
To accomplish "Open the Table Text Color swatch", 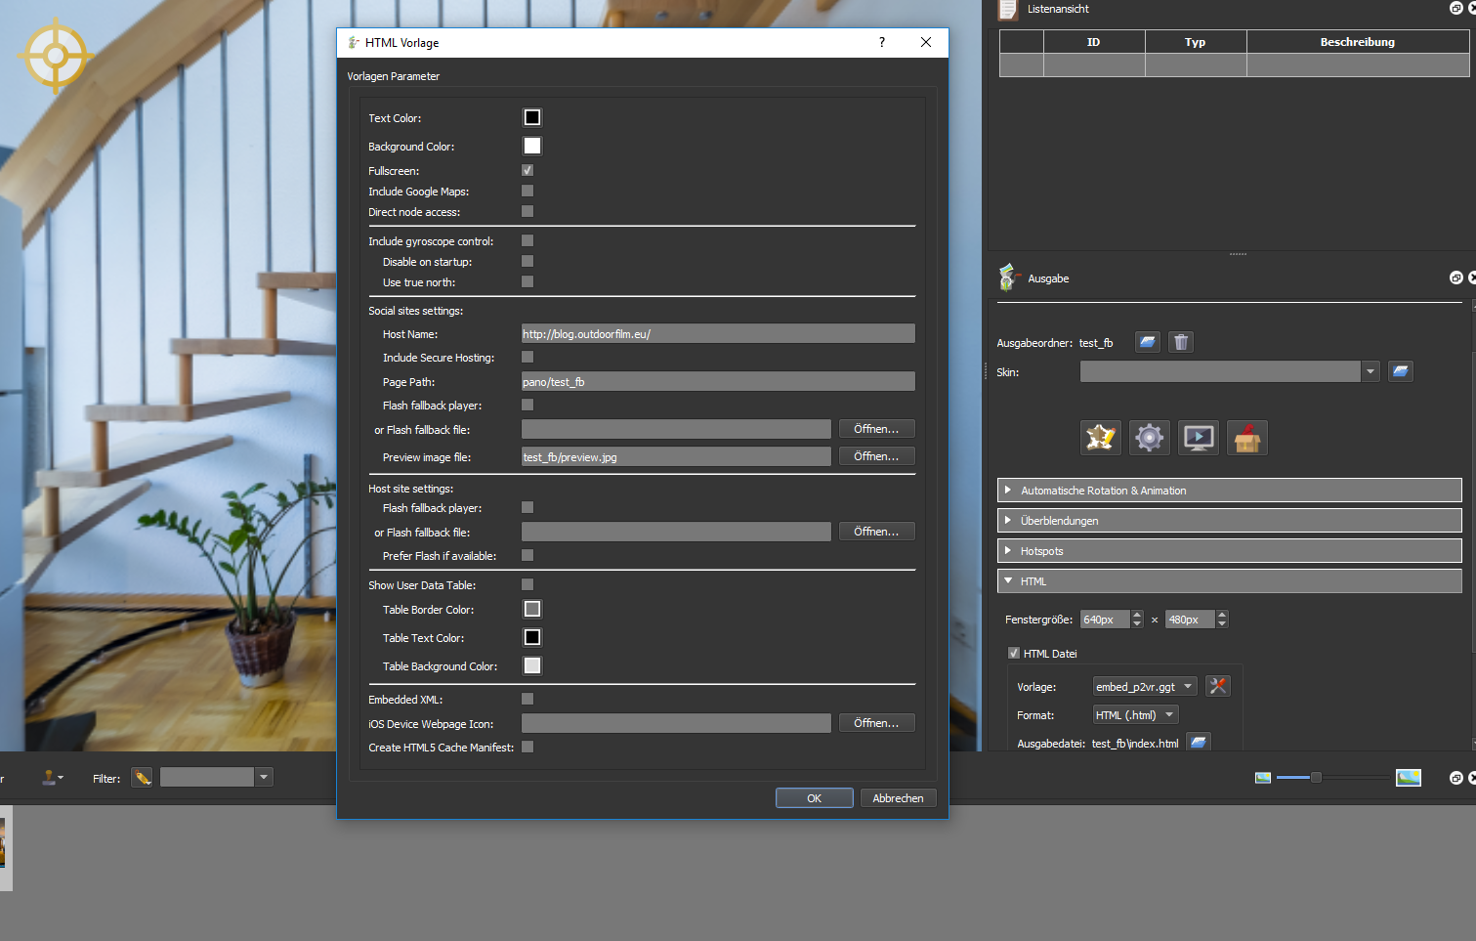I will point(532,637).
